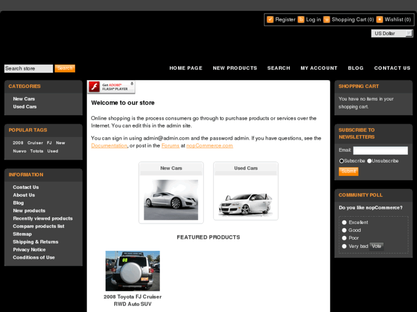The width and height of the screenshot is (417, 312).
Task: Open Blog in Information panel
Action: point(18,203)
